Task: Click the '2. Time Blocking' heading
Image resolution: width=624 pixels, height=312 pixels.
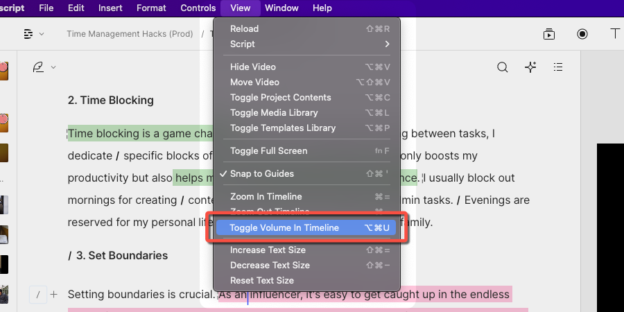Action: click(111, 101)
